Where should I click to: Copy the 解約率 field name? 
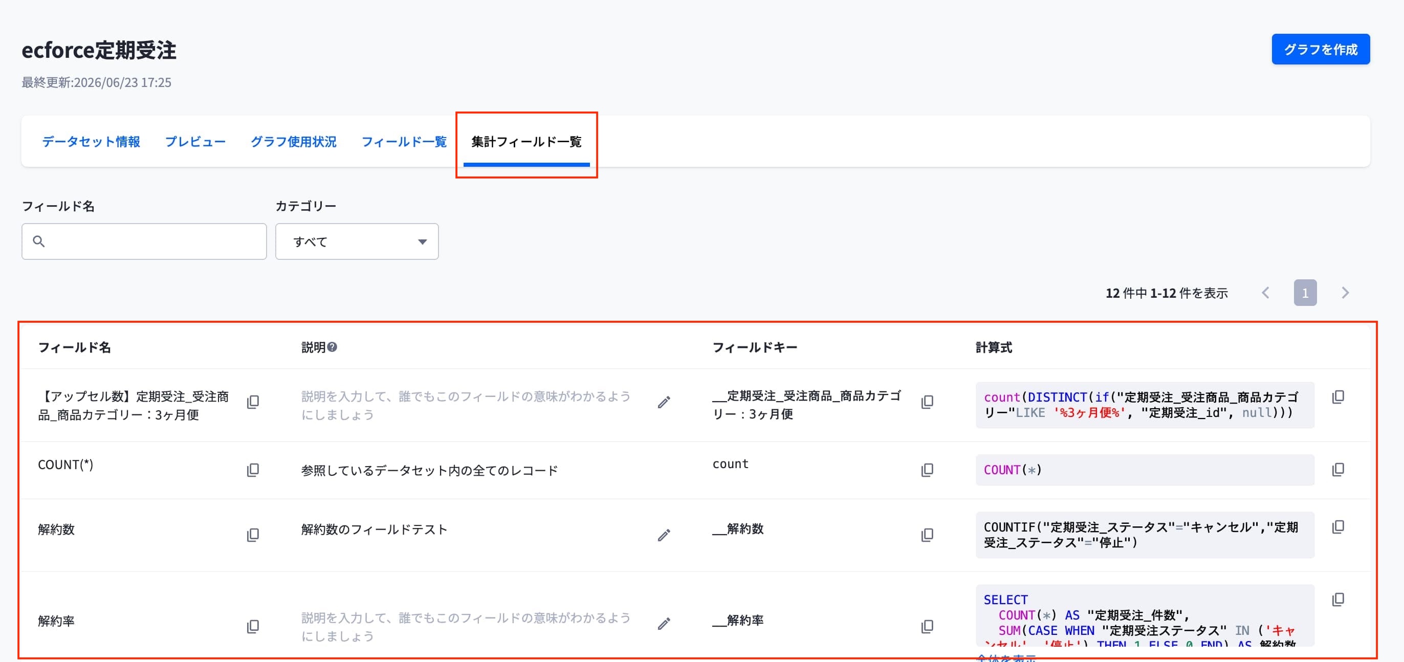coord(253,627)
